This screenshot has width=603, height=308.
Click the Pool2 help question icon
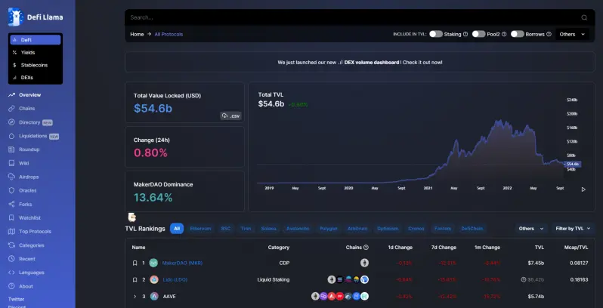[x=504, y=34]
